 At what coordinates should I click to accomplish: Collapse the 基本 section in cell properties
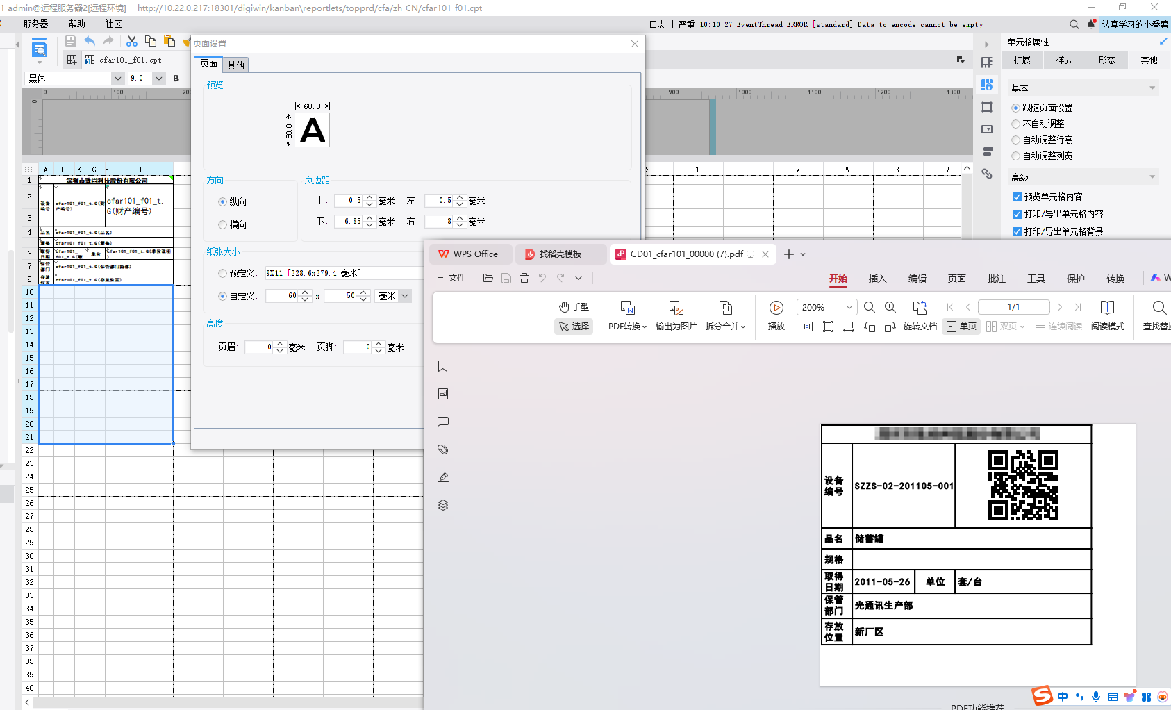coord(1152,88)
